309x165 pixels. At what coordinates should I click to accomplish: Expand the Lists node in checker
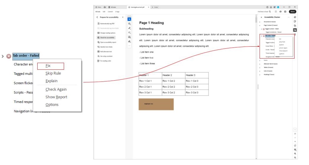click(260, 71)
